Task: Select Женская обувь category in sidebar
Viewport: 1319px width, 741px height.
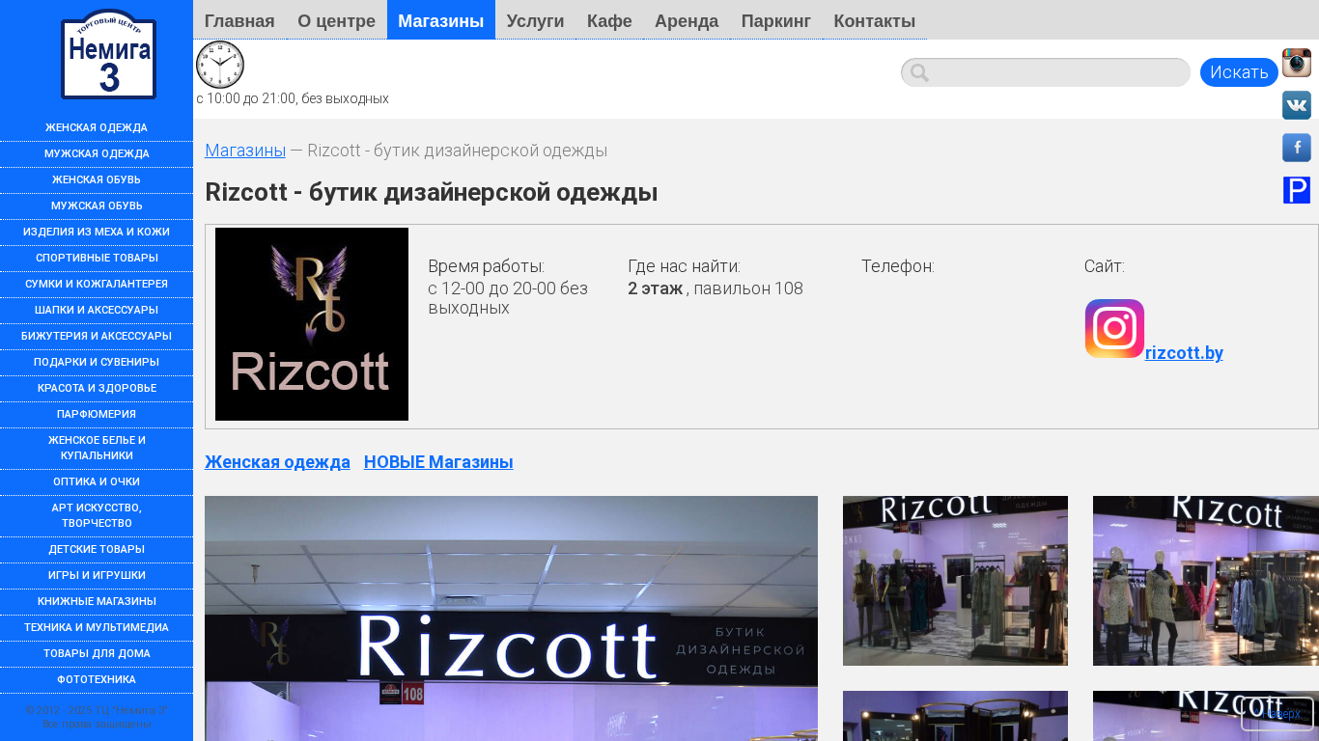Action: (97, 180)
